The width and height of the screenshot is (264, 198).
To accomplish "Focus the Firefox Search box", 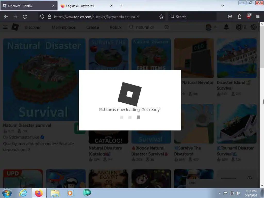I will [192, 17].
